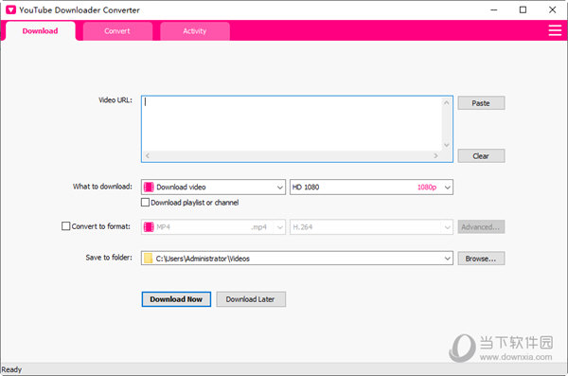Click the Clear button
The image size is (568, 376).
point(481,156)
